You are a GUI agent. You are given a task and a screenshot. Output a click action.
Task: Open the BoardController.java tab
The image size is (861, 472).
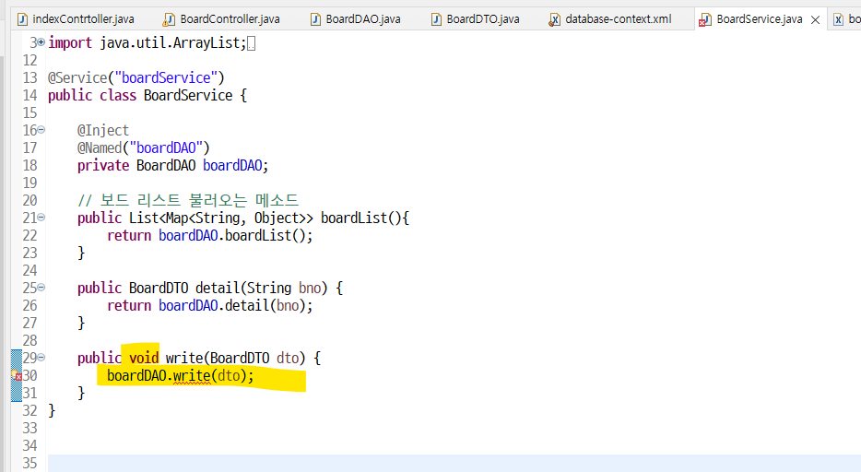[x=222, y=19]
